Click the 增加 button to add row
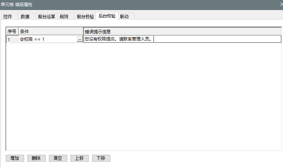 (15, 158)
